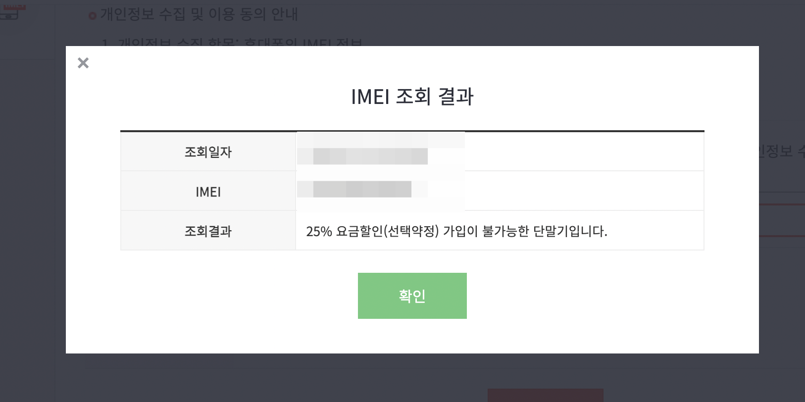Click the empty right area of the IMEI row
The width and height of the screenshot is (805, 402).
click(584, 191)
